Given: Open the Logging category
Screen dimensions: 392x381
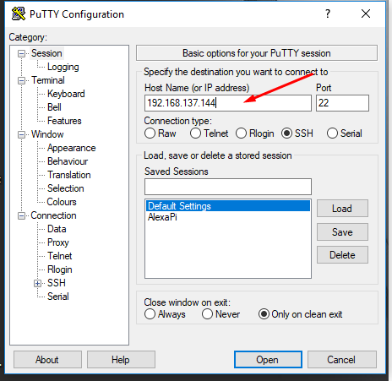Looking at the screenshot, I should [x=63, y=67].
